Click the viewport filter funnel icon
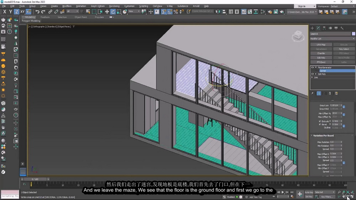Viewport: 356px width, 200px height. coord(74,27)
